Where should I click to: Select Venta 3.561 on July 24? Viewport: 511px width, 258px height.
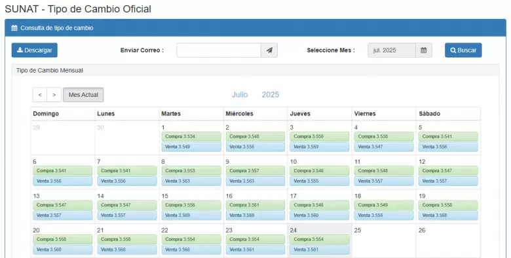coord(320,250)
